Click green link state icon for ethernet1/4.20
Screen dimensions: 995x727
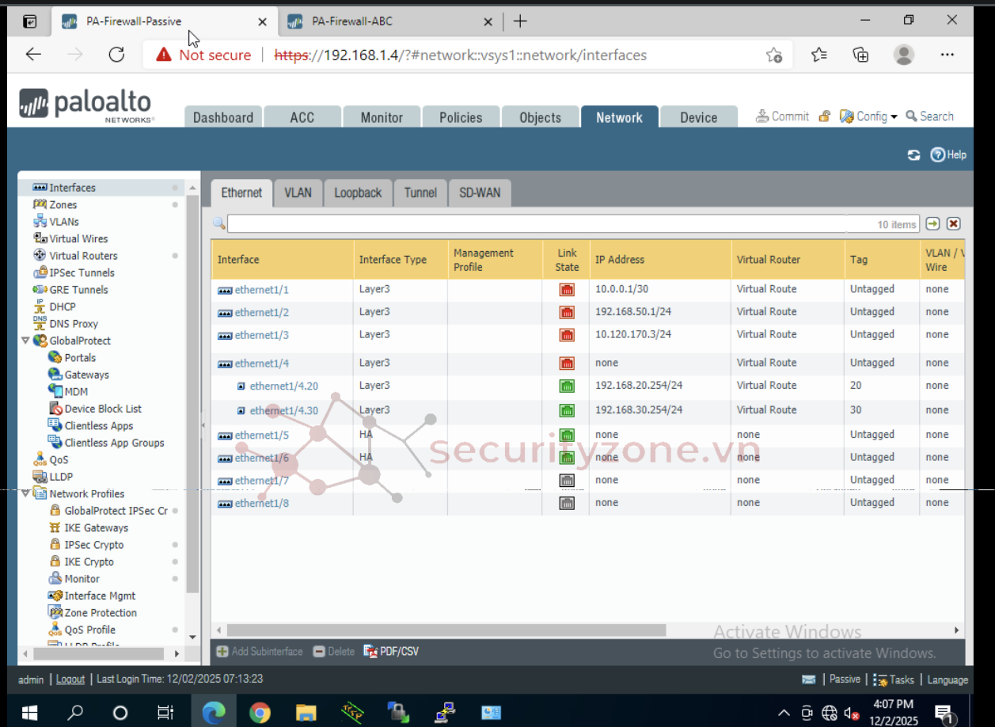pyautogui.click(x=567, y=386)
